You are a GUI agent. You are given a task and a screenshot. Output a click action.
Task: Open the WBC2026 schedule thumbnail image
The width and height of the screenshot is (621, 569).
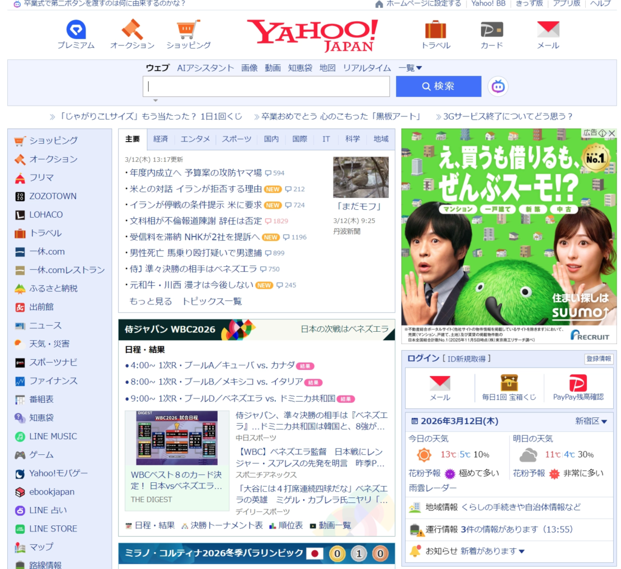pos(177,438)
